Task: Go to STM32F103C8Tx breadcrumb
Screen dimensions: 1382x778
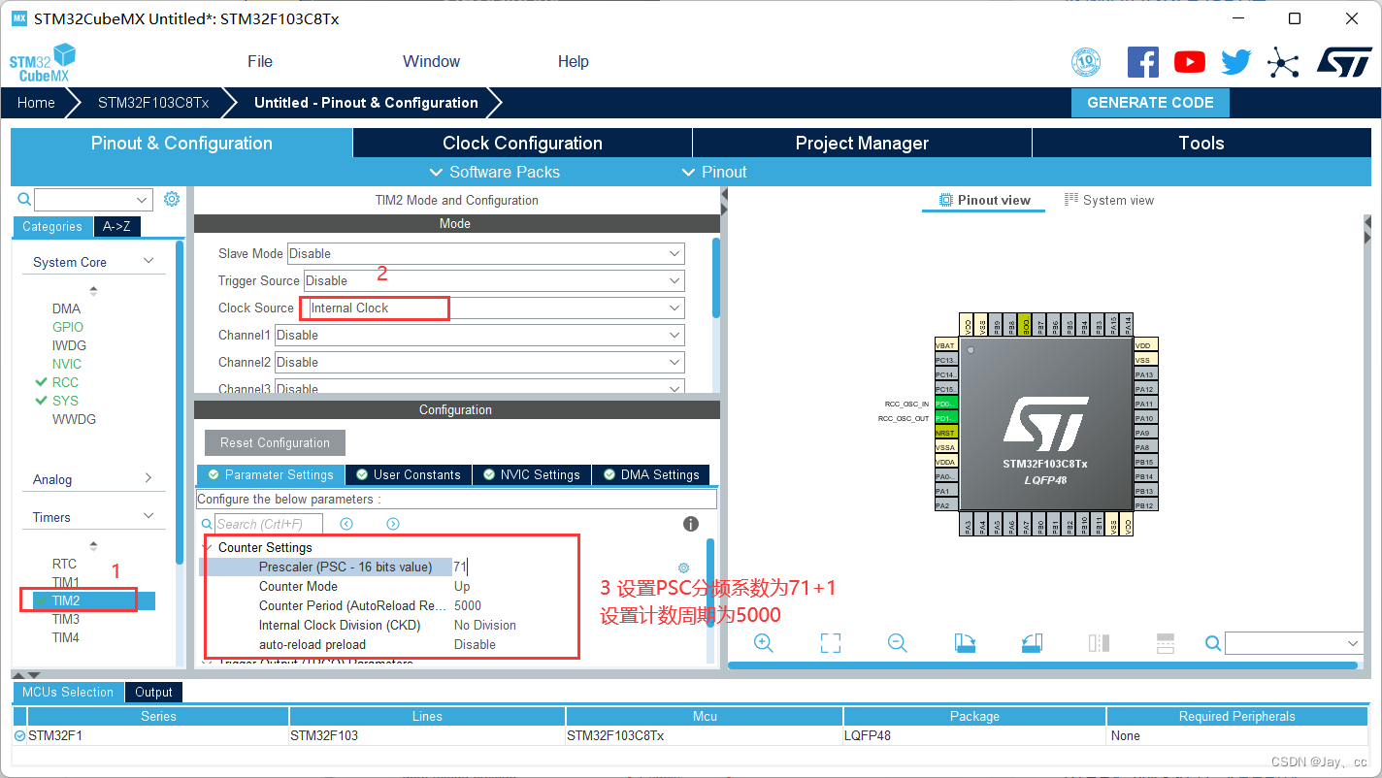Action: tap(153, 103)
